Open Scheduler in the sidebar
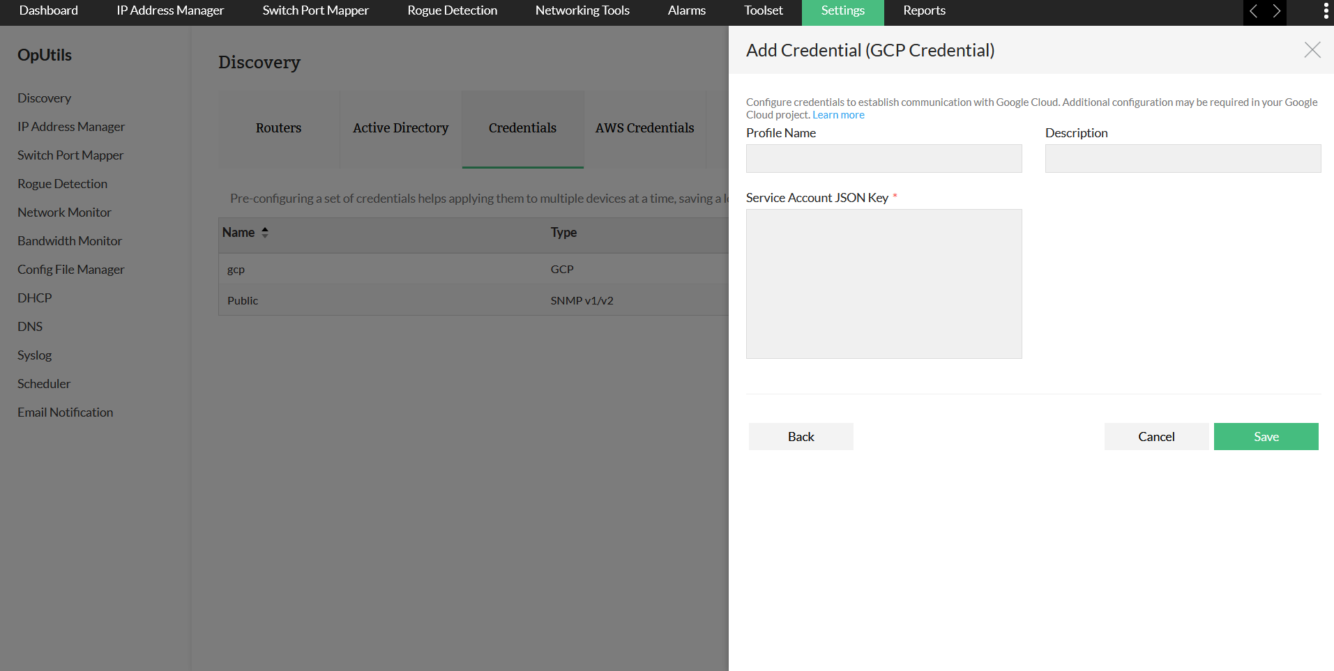The height and width of the screenshot is (671, 1334). click(x=44, y=384)
